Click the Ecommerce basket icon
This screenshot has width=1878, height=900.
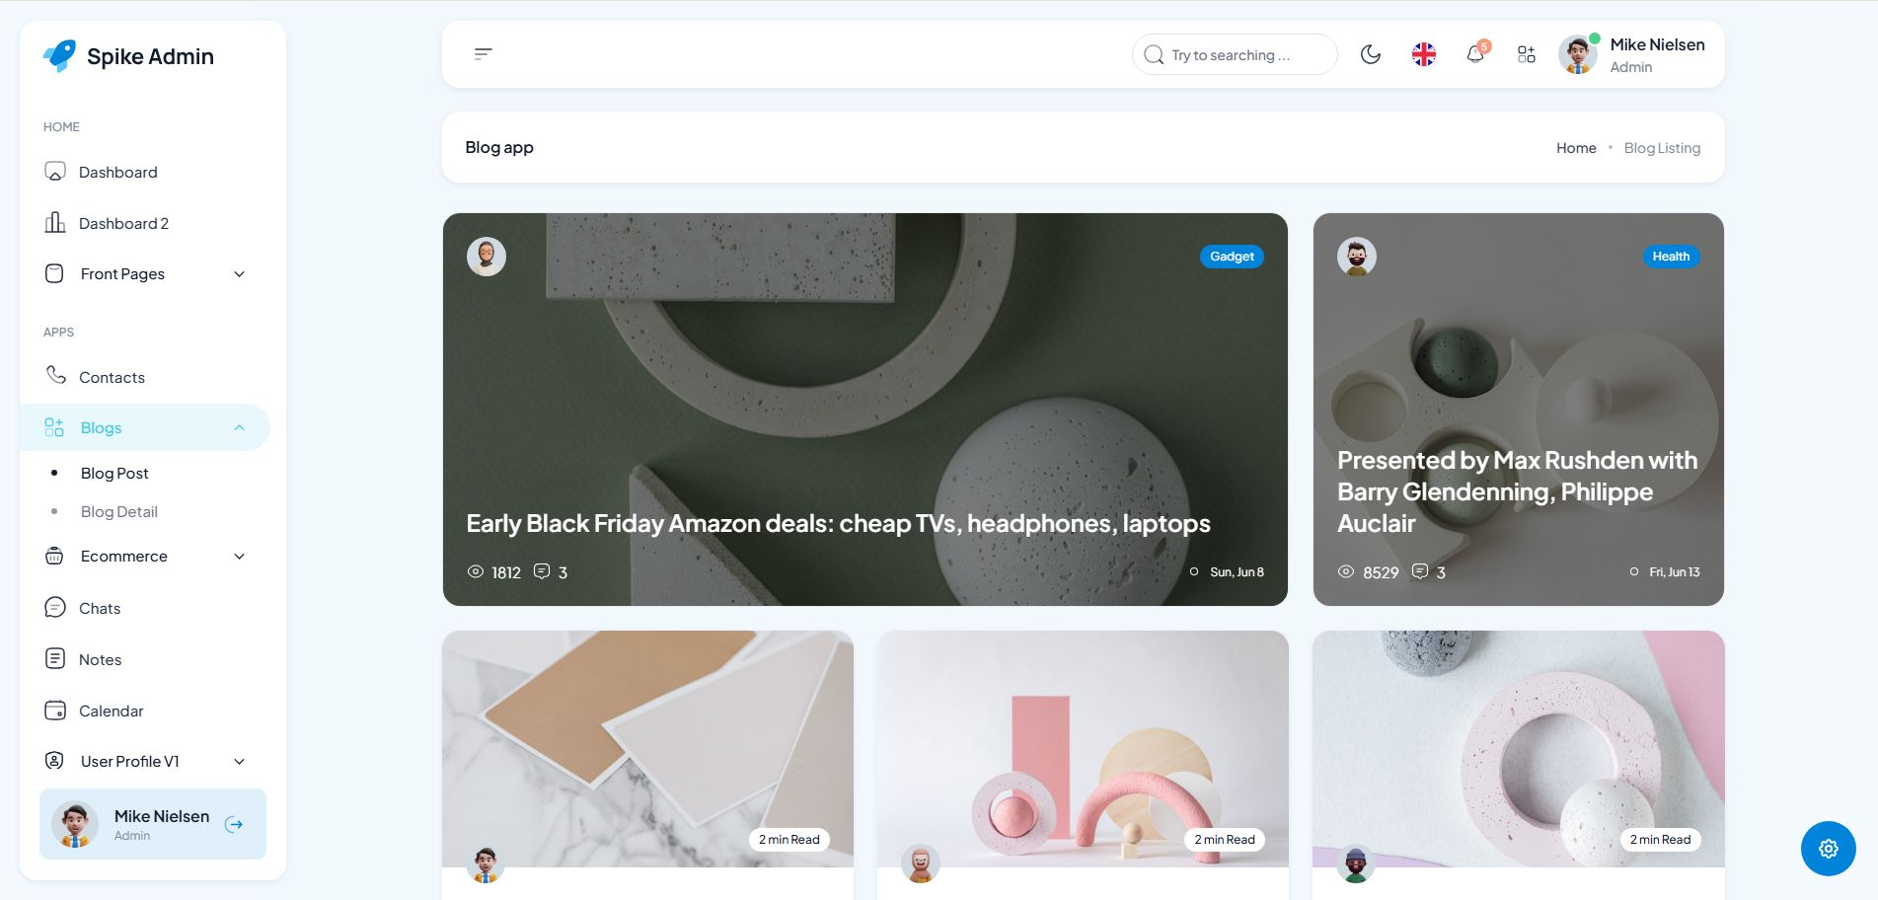54,556
